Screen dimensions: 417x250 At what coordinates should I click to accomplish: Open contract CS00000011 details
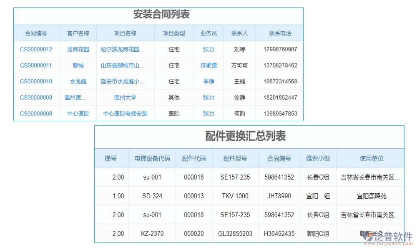35,65
